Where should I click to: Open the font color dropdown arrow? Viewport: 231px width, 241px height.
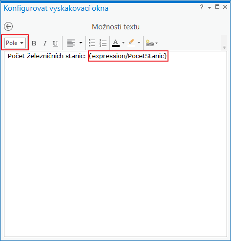[x=123, y=43]
